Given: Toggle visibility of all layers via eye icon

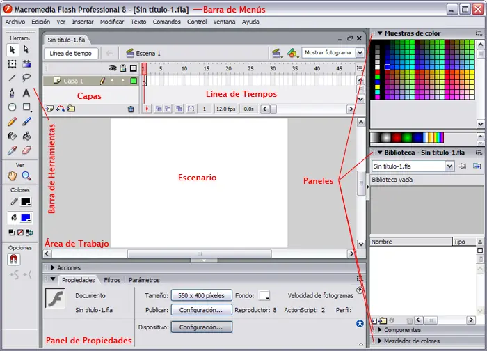Looking at the screenshot, I should tap(112, 68).
